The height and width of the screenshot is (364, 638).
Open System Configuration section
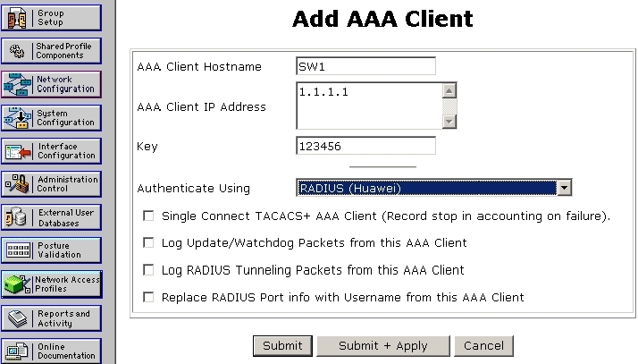51,118
